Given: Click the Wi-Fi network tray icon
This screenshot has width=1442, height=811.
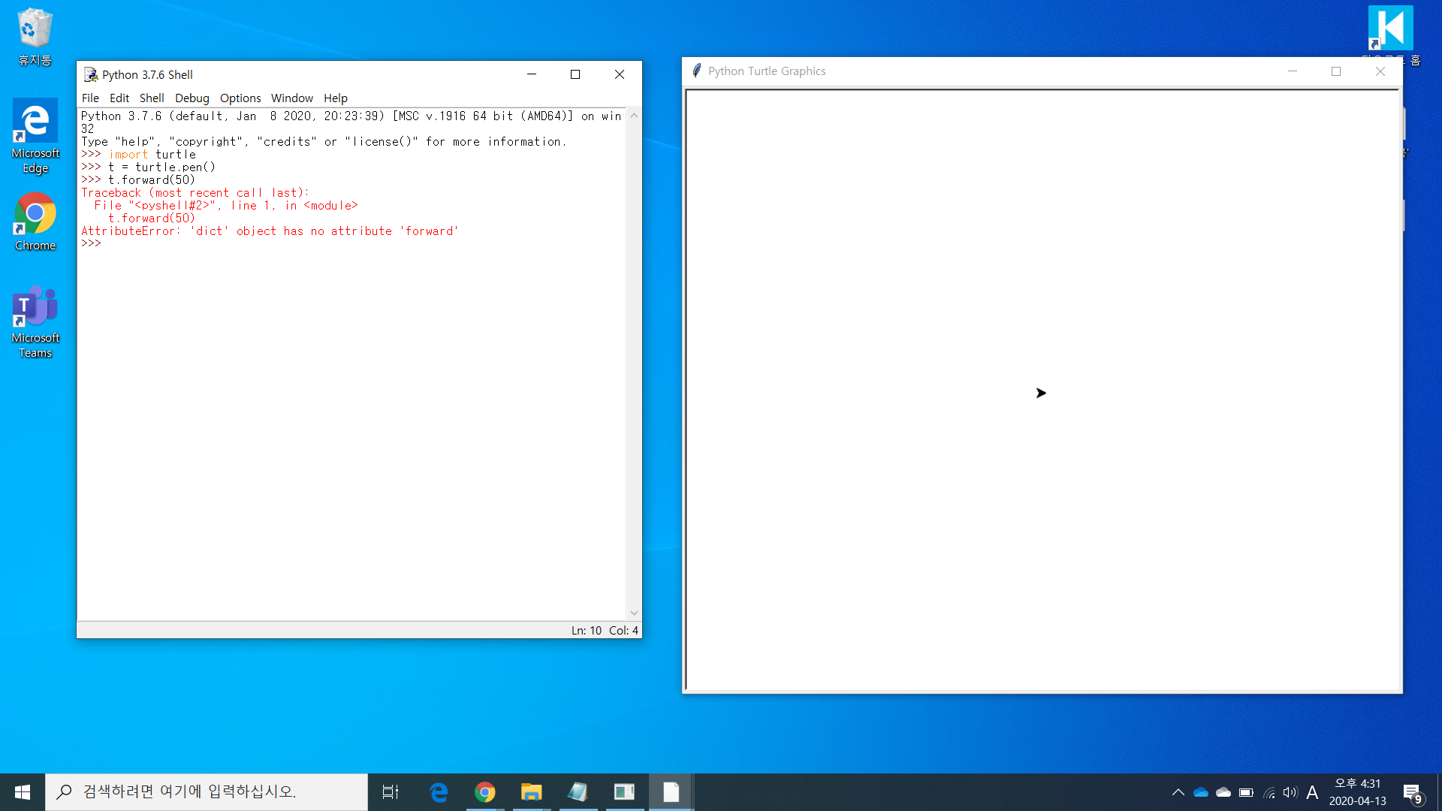Looking at the screenshot, I should [x=1269, y=791].
